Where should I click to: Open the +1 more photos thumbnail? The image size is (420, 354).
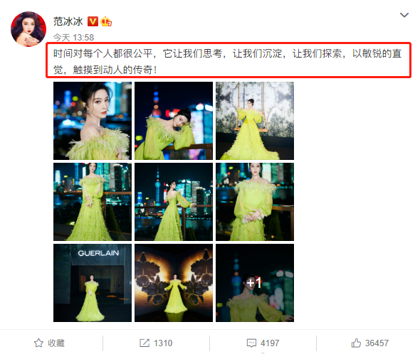pos(255,283)
